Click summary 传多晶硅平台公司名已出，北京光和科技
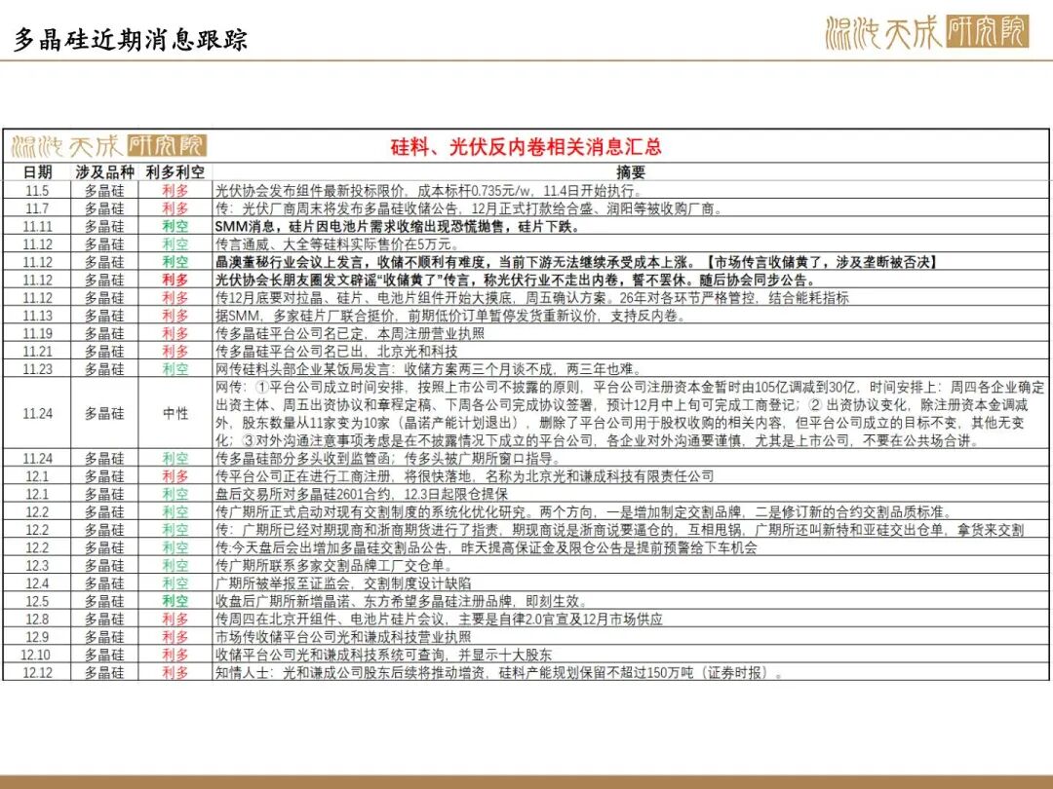 pyautogui.click(x=336, y=352)
